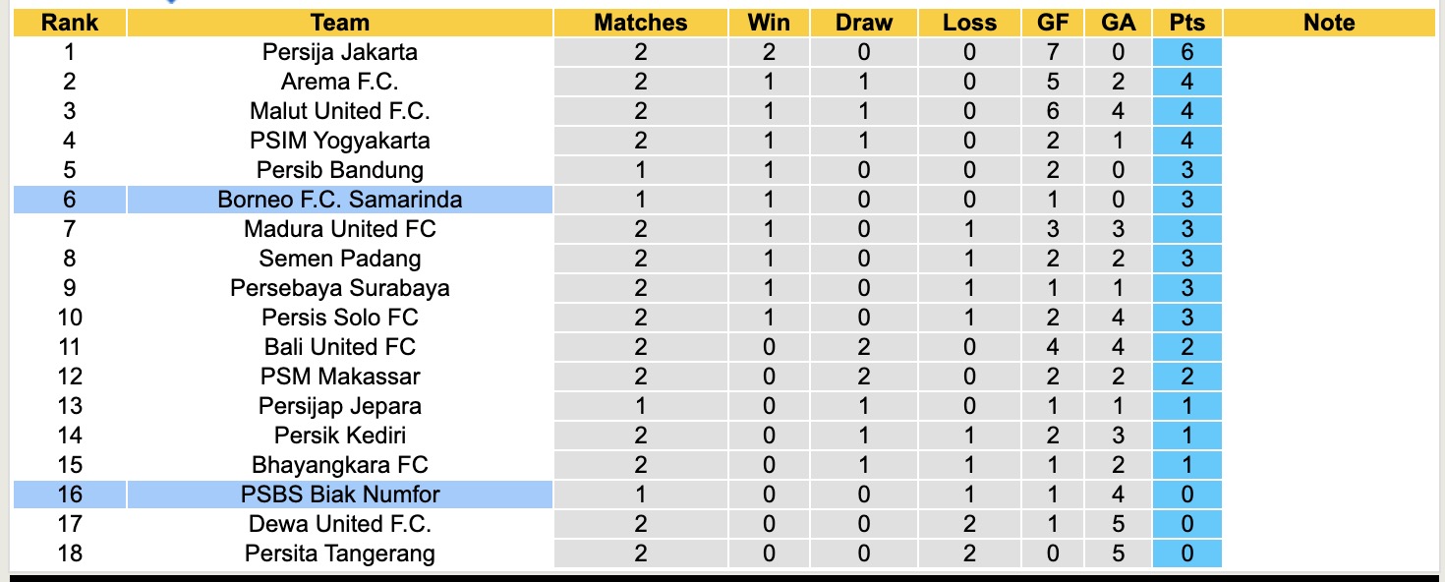Image resolution: width=1445 pixels, height=582 pixels.
Task: Click the Note column header
Action: (x=1329, y=23)
